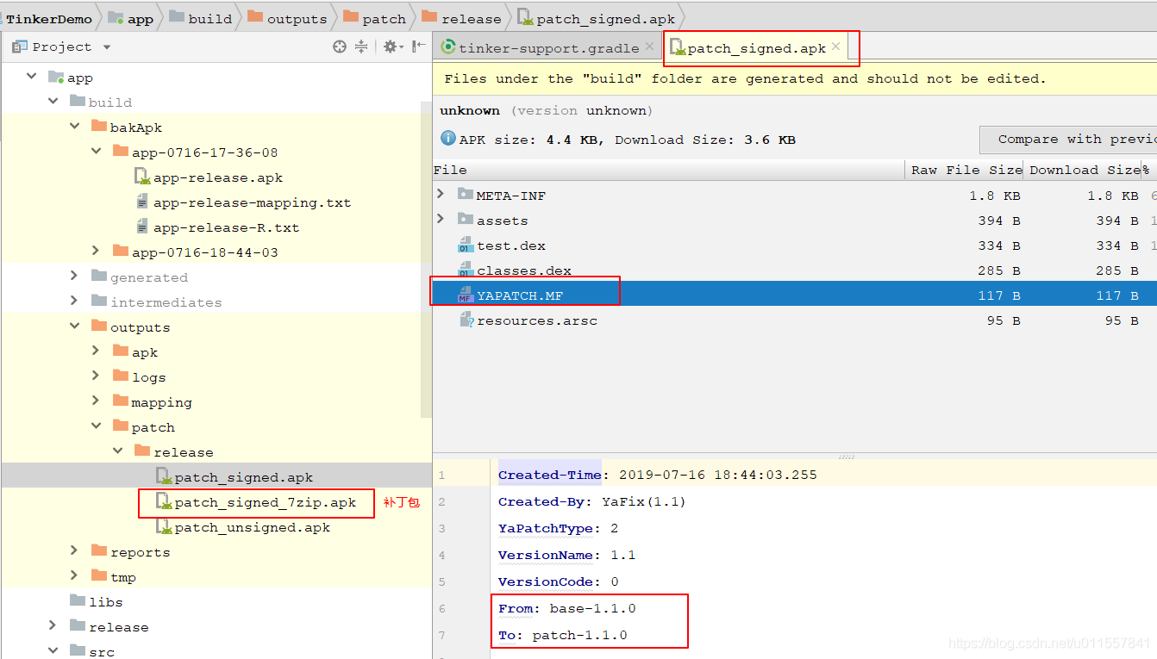
Task: Close the patch_signed.apk tab
Action: point(835,47)
